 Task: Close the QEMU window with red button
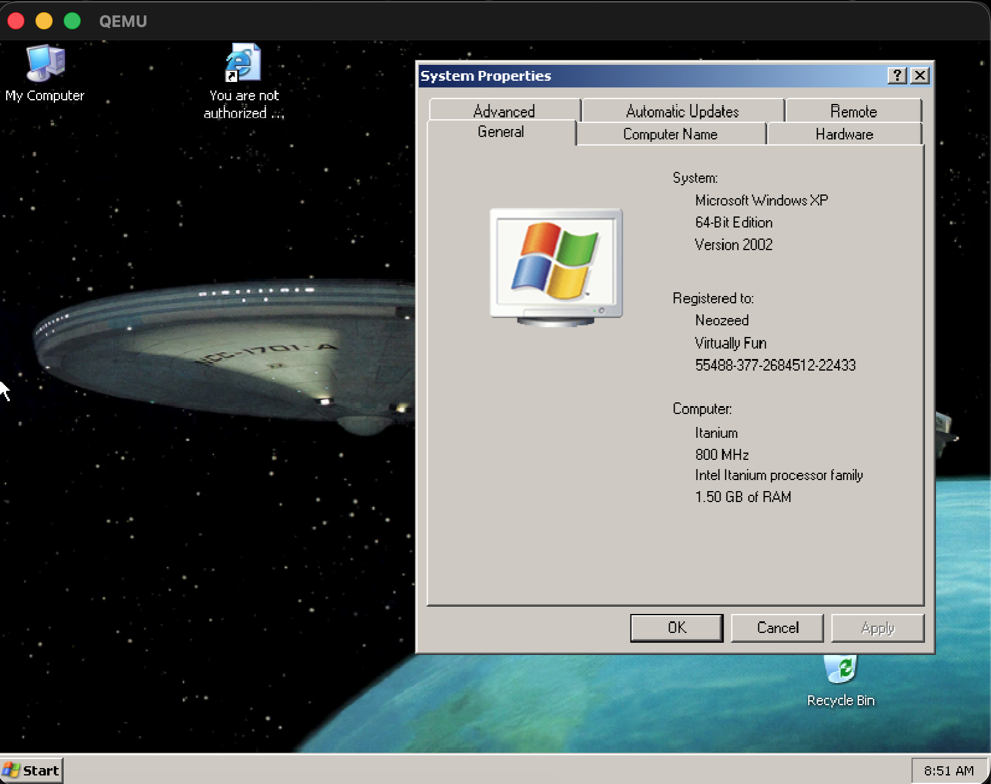tap(17, 21)
